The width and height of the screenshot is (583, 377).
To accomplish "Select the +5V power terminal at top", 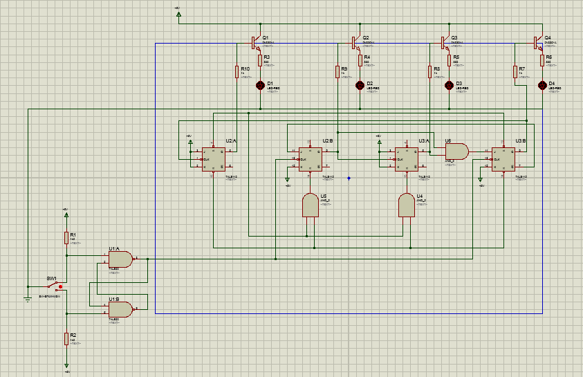I will [178, 13].
